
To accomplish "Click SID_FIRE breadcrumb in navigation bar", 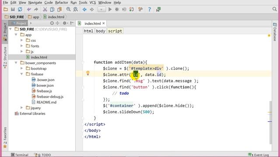I will [x=14, y=17].
